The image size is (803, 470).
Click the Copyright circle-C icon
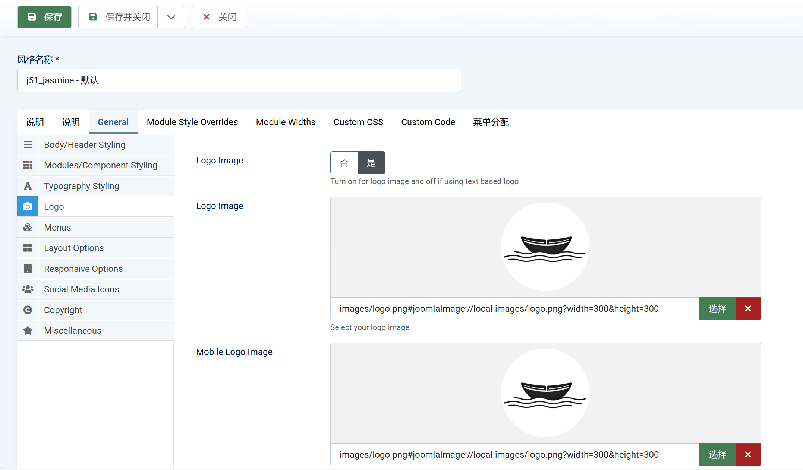tap(28, 310)
